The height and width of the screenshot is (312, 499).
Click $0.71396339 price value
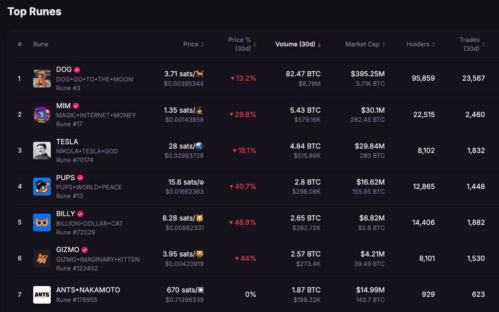[185, 300]
